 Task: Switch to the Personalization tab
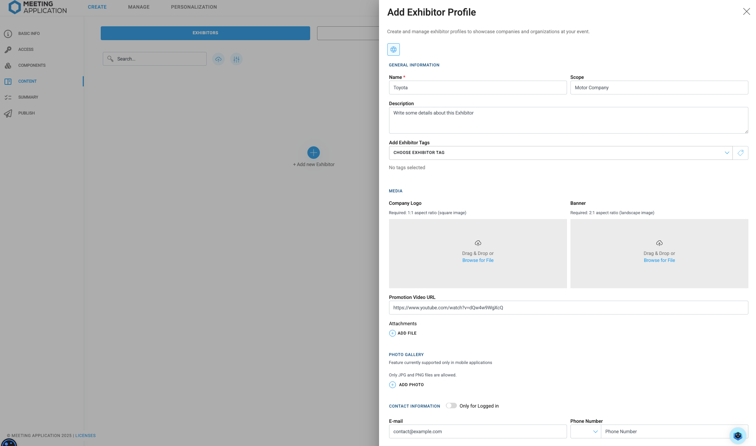click(194, 7)
